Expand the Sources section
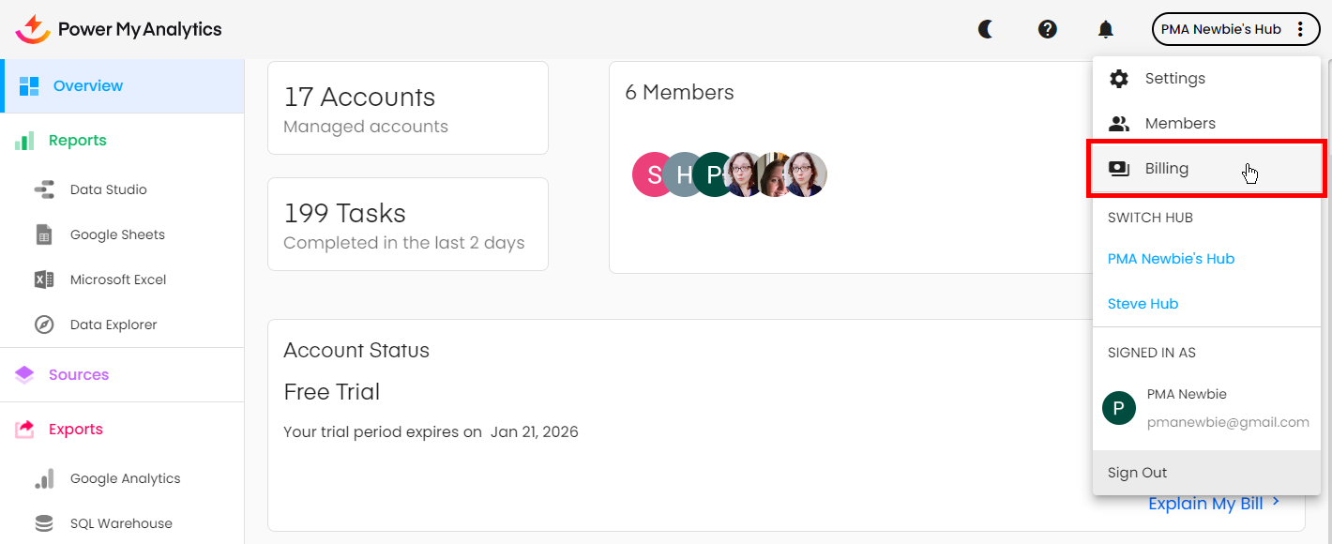 point(79,375)
